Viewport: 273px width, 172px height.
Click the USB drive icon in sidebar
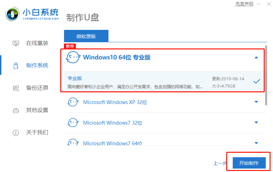(x=16, y=66)
